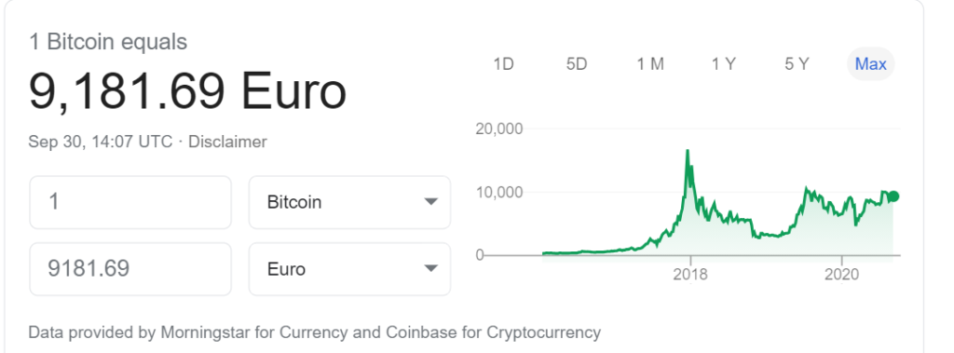
Task: Click the 2018 axis label
Action: tap(690, 275)
